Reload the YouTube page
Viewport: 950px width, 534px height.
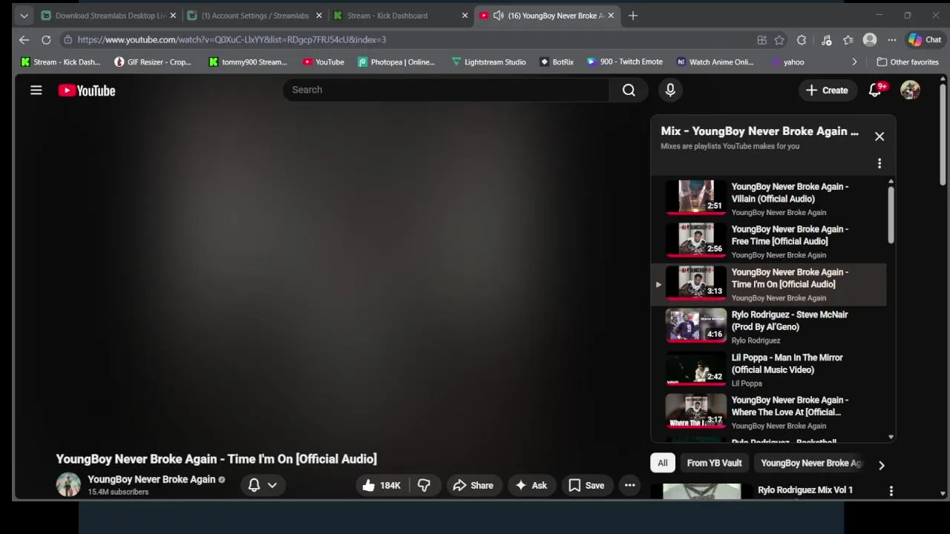tap(46, 39)
